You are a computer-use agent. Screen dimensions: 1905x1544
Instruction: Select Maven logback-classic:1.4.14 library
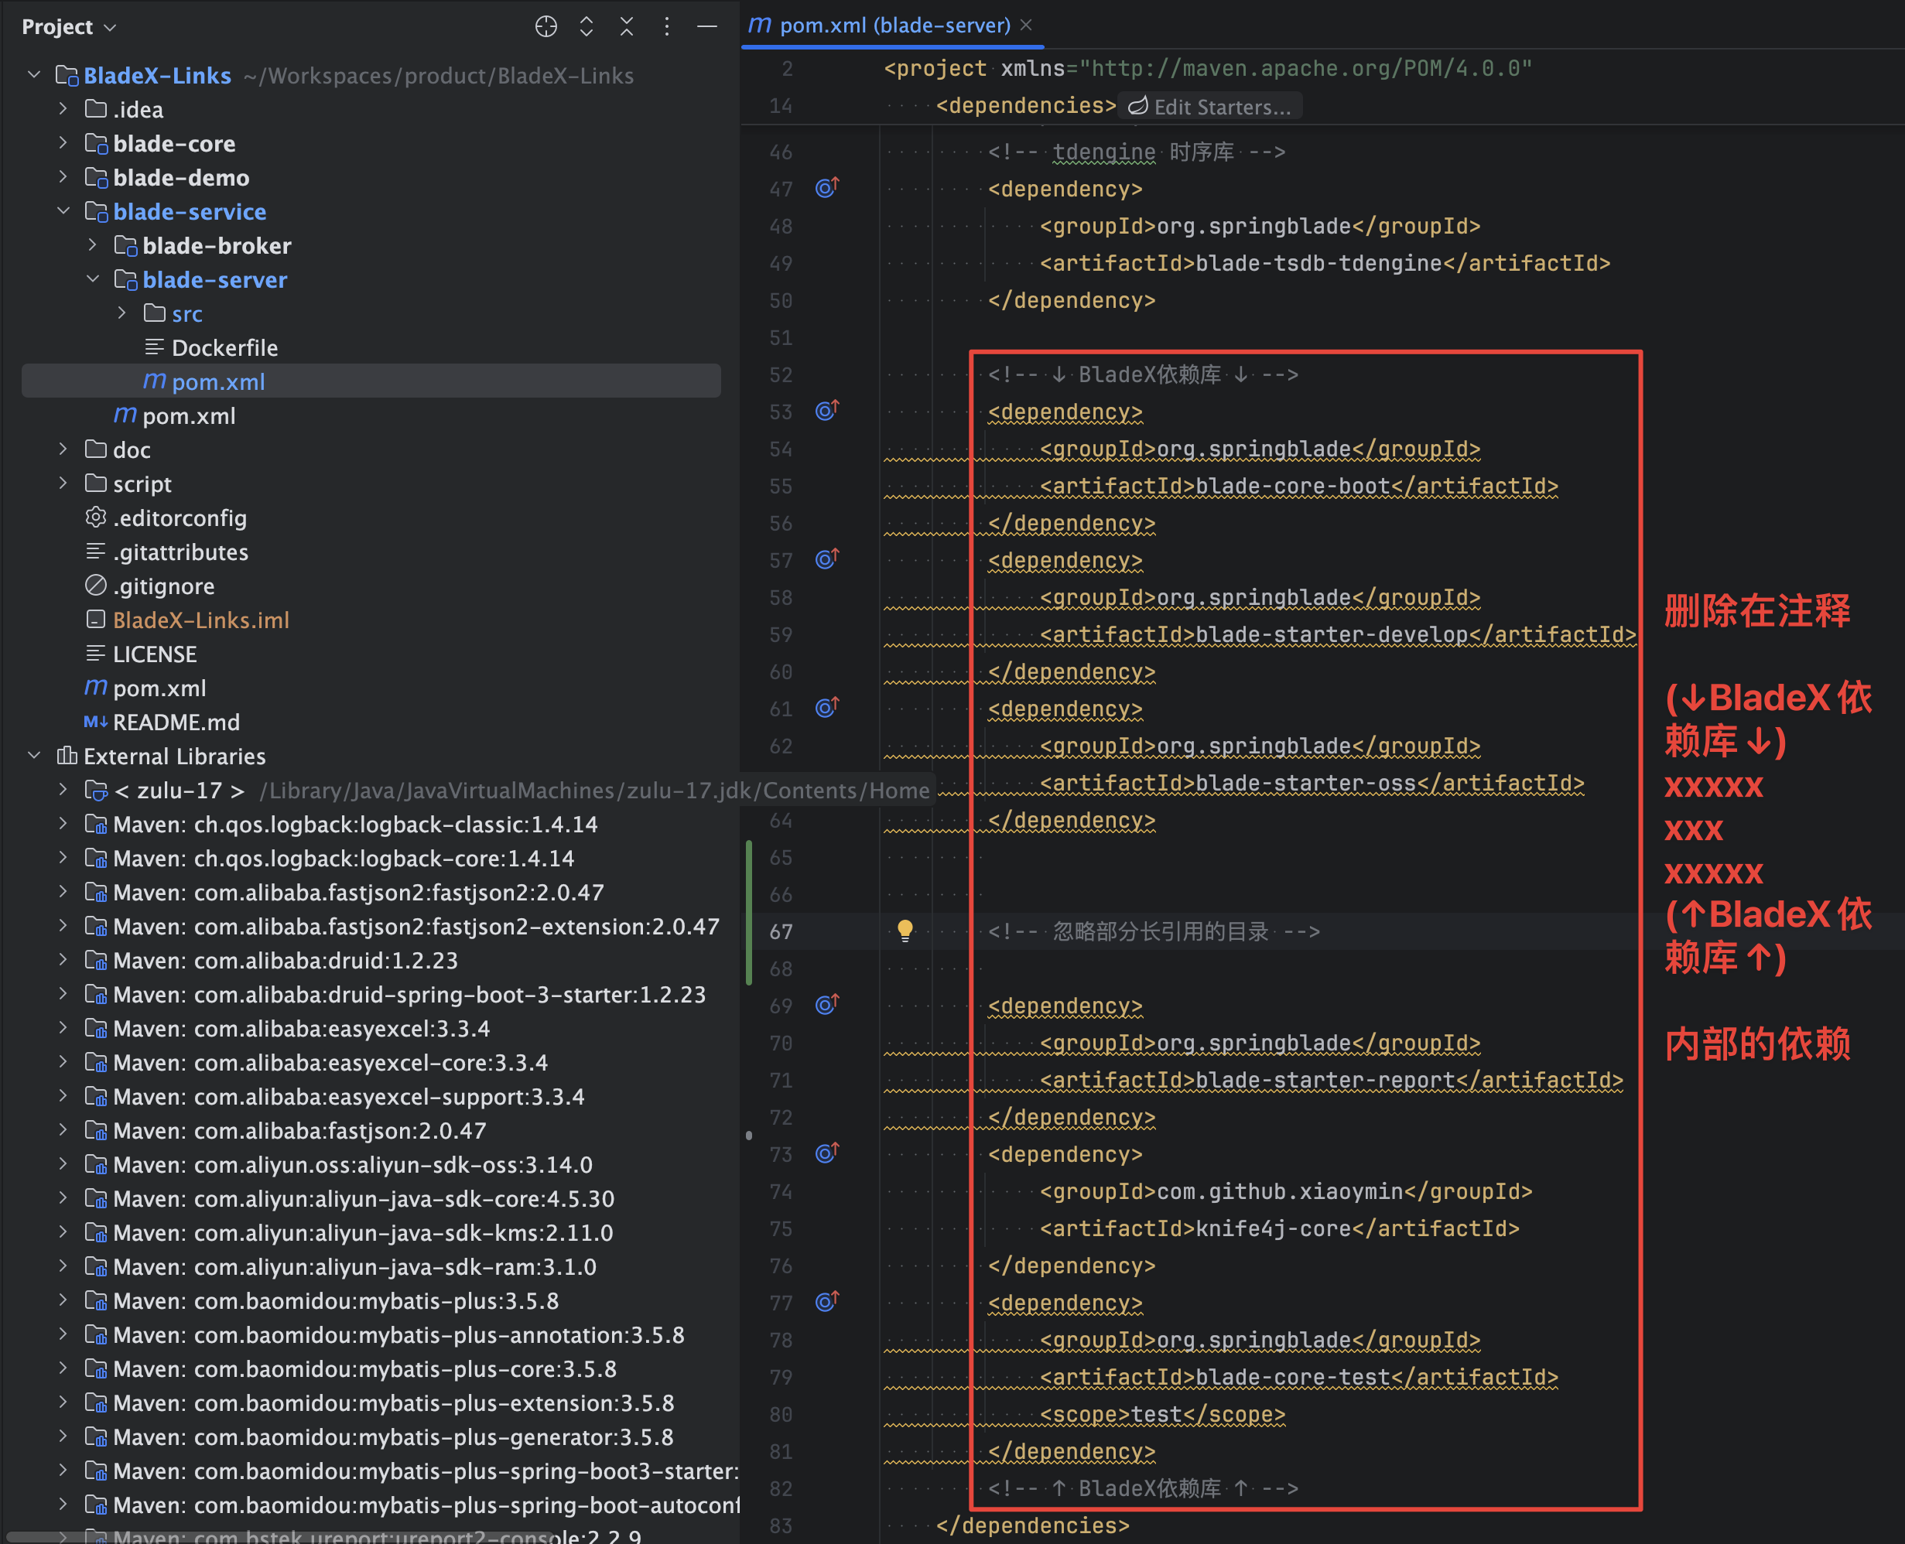click(x=355, y=825)
